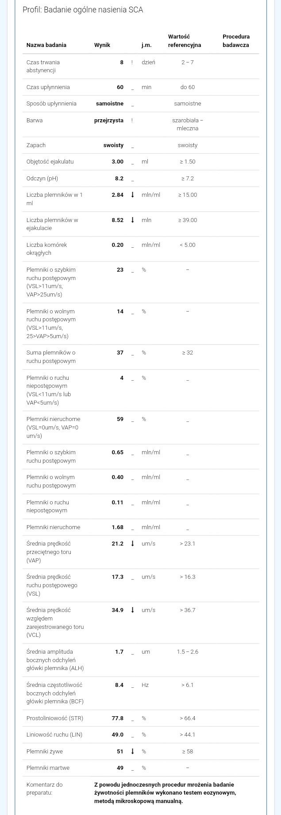Click the exclamation mark in the abstinence row

point(132,62)
